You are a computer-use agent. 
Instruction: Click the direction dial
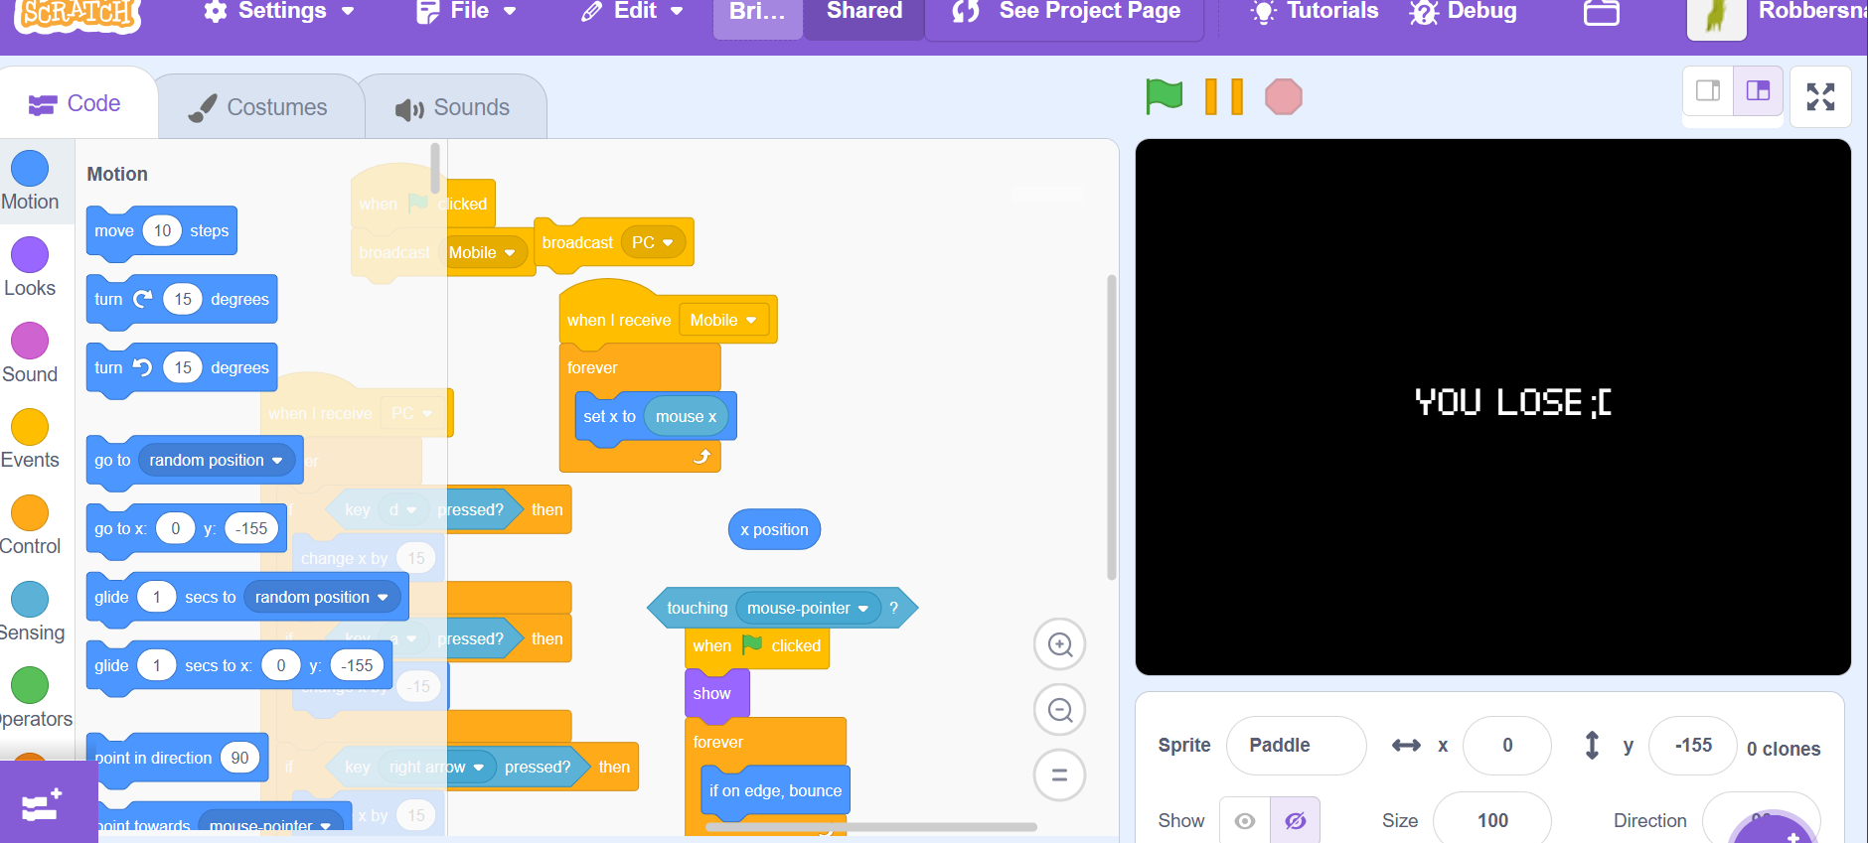(x=1762, y=819)
